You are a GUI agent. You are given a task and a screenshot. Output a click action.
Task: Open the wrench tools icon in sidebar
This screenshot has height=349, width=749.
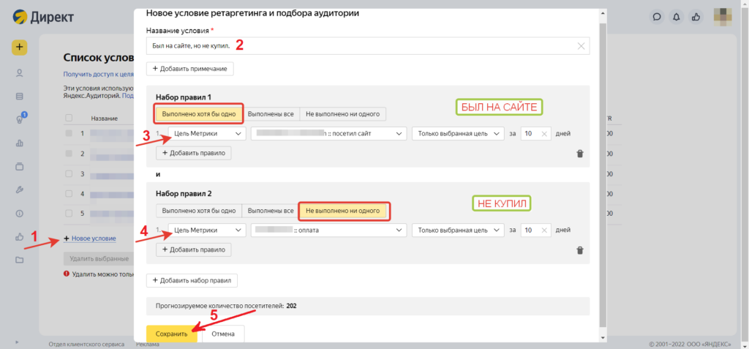tap(19, 189)
